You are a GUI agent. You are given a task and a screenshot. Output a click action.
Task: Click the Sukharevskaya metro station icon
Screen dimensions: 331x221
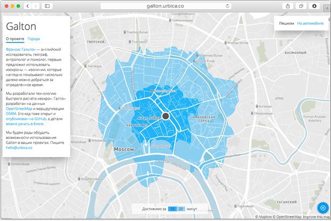click(x=170, y=20)
